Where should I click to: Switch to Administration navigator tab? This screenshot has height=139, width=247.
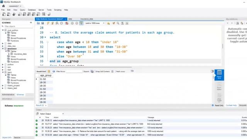pyautogui.click(x=8, y=95)
